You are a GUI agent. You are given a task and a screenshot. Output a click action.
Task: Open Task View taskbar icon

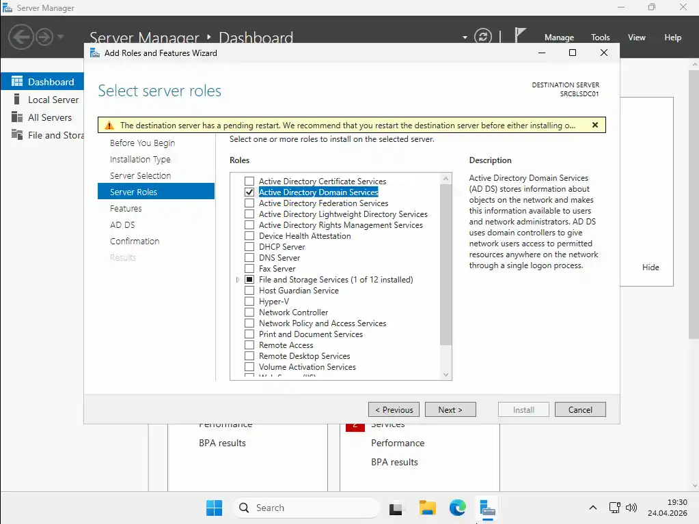pyautogui.click(x=396, y=508)
